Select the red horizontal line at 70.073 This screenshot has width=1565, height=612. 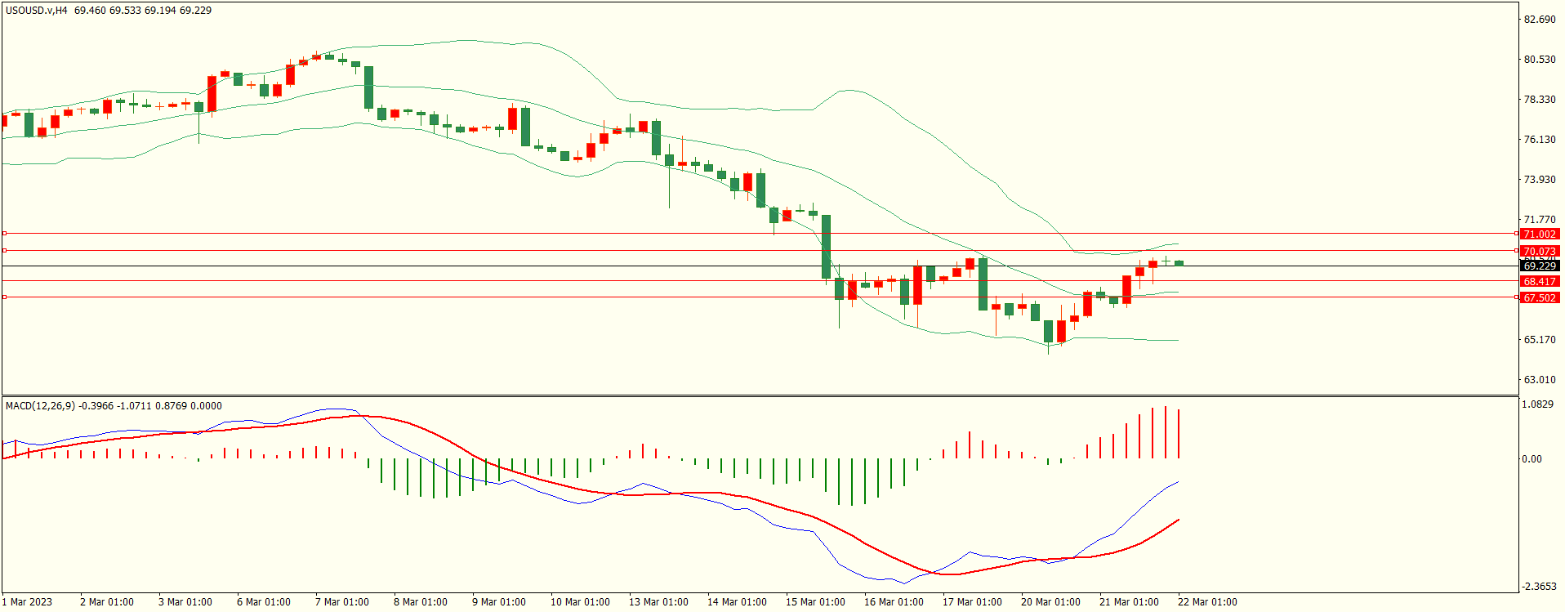coord(760,251)
